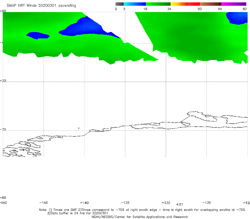Viewport: 250px width, 219px height.
Task: Click the longitude label '-145'
Action: (x=44, y=202)
